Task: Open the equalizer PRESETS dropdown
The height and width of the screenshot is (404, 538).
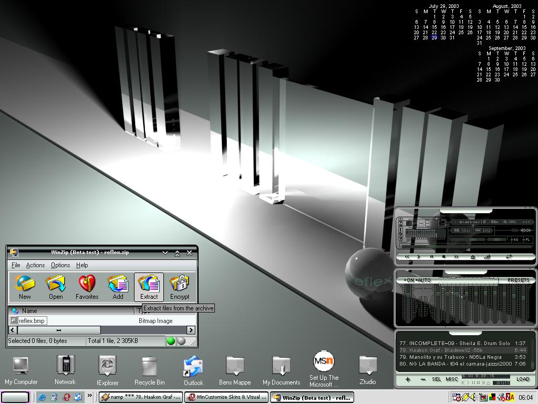Action: tap(519, 280)
